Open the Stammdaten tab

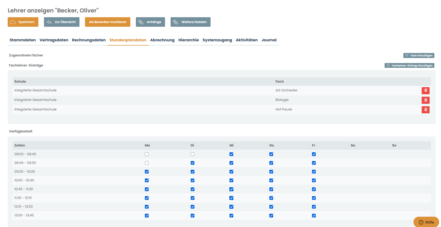[x=23, y=40]
